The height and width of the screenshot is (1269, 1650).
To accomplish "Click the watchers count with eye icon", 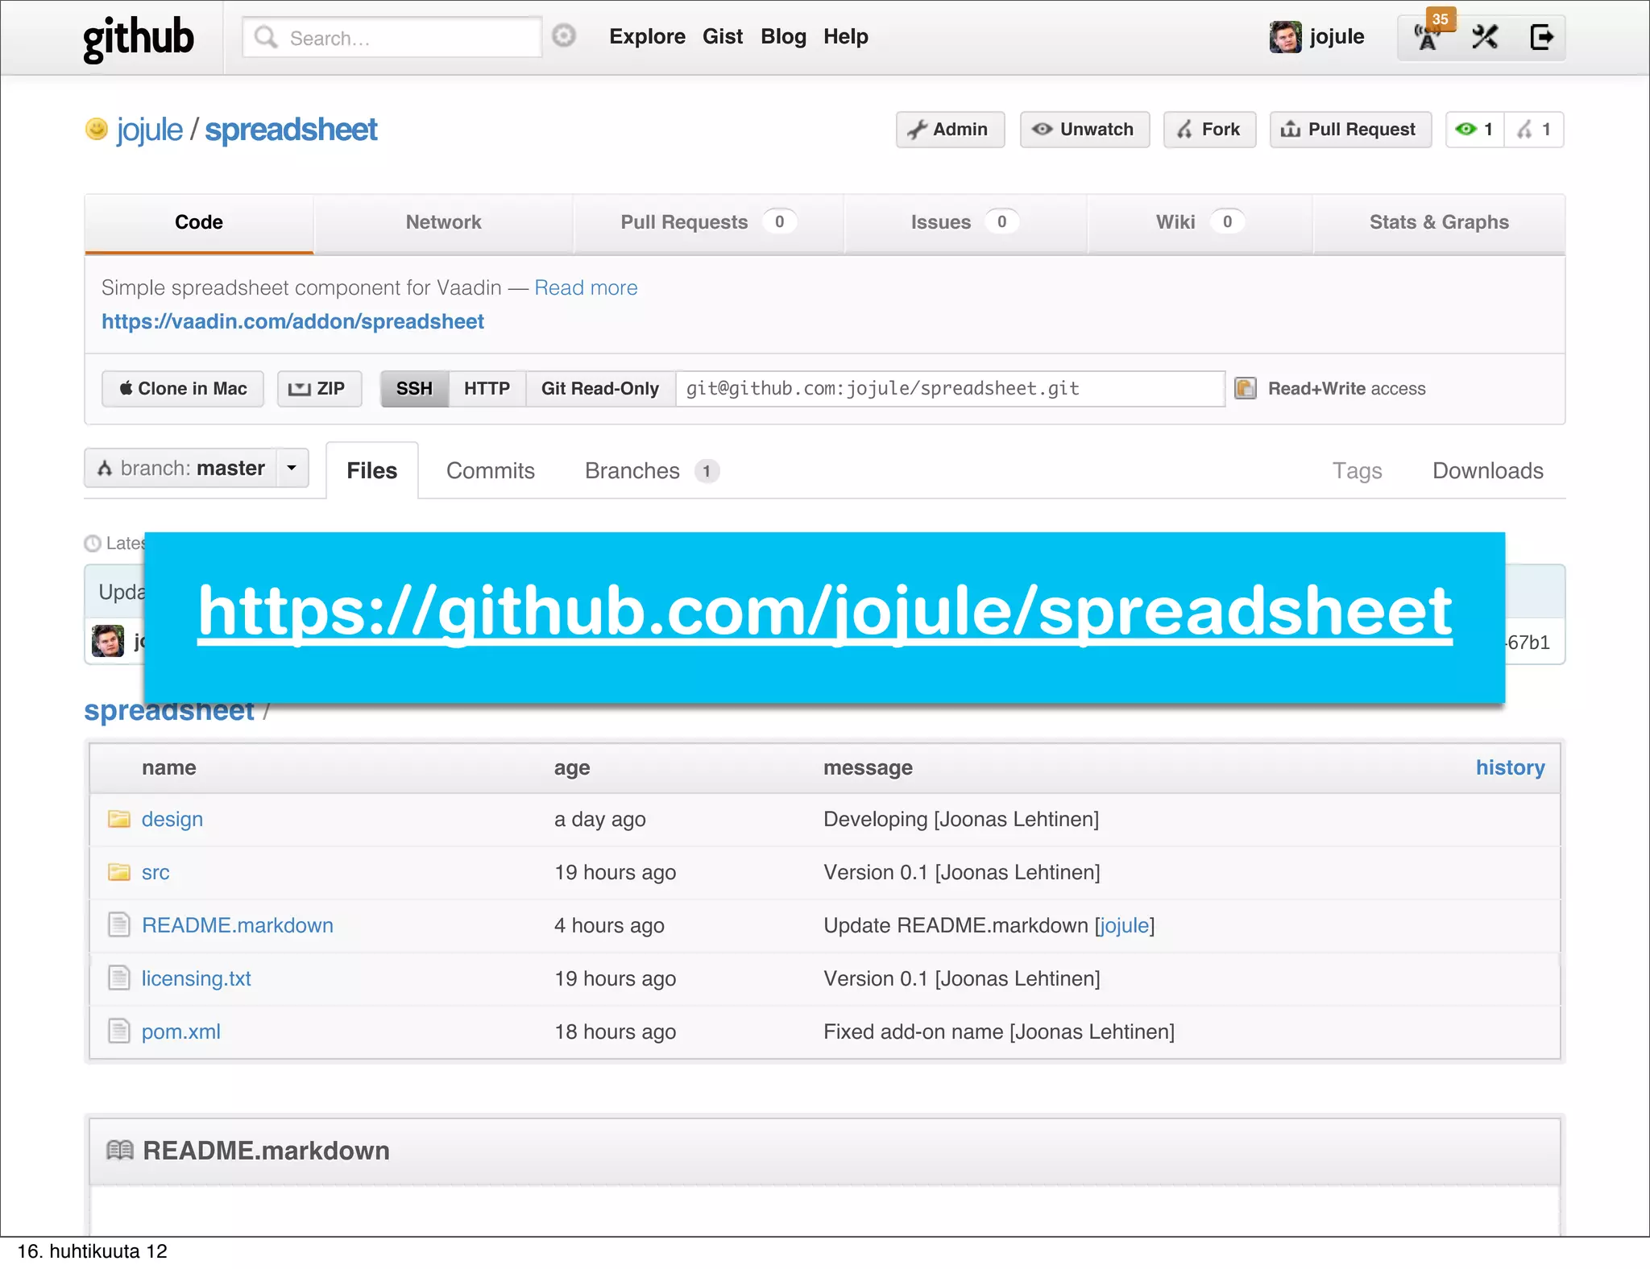I will [1474, 130].
